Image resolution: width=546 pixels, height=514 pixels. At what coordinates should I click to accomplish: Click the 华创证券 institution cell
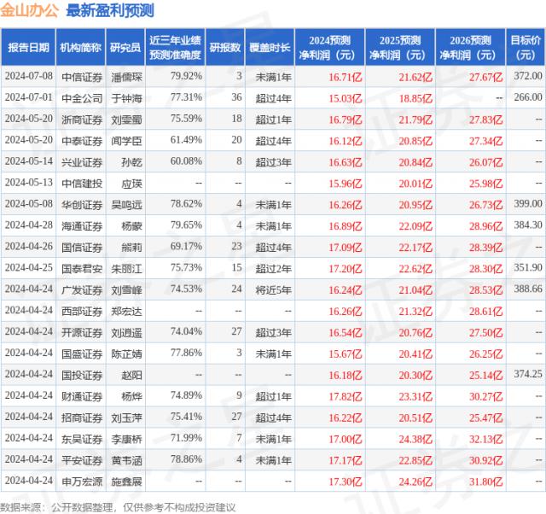[x=82, y=205]
